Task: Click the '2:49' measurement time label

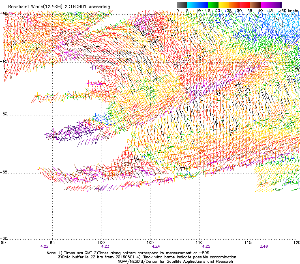Action: tap(264, 247)
